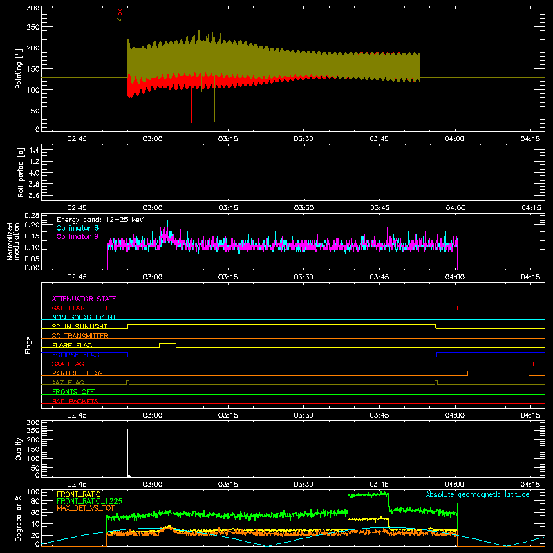Image resolution: width=553 pixels, height=553 pixels.
Task: Click the 3.8 tick on Roll period axis
Action: pos(34,184)
